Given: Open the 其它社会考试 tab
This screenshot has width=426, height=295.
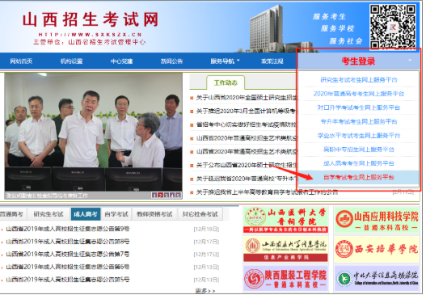Looking at the screenshot, I should [x=200, y=214].
